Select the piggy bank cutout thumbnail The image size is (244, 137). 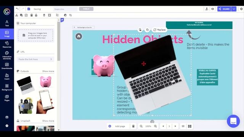pyautogui.click(x=46, y=81)
